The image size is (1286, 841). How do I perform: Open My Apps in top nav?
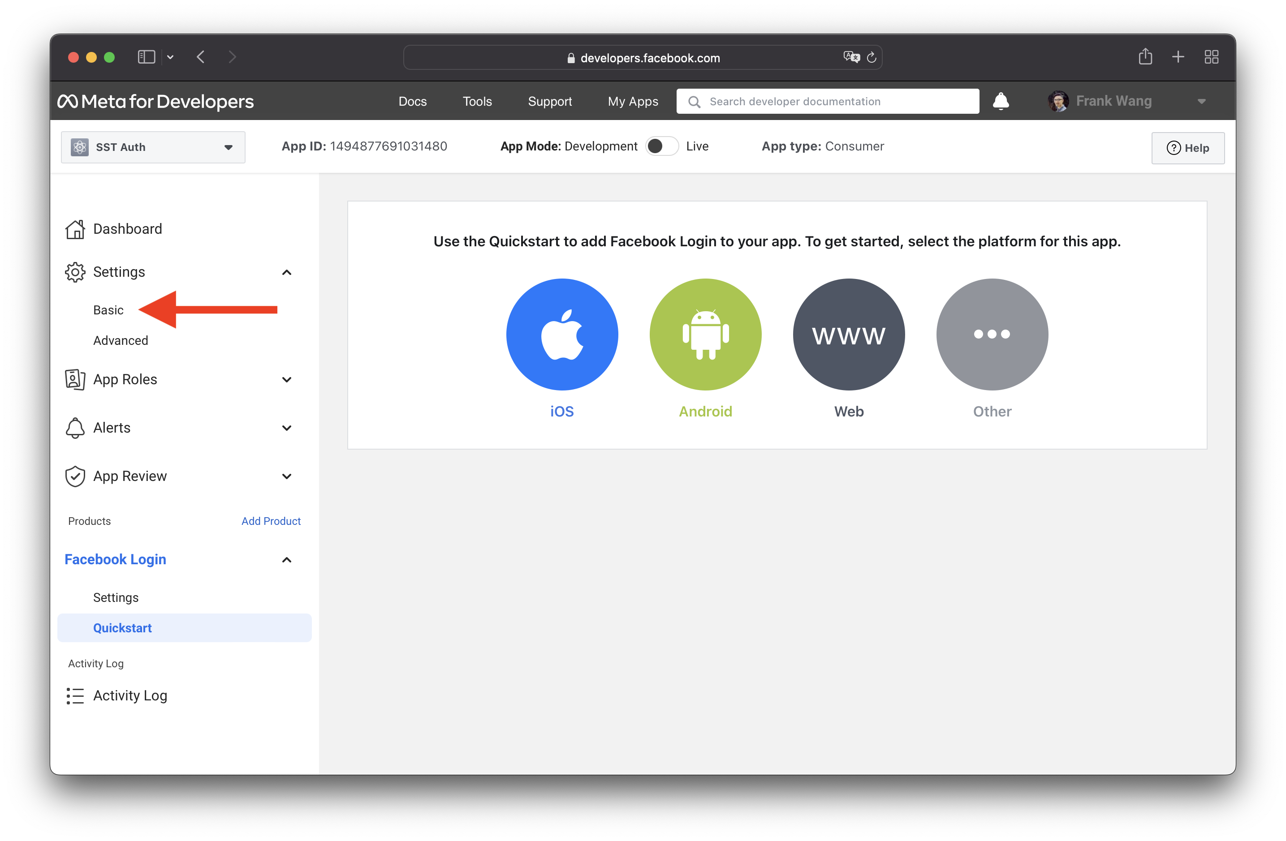coord(633,101)
